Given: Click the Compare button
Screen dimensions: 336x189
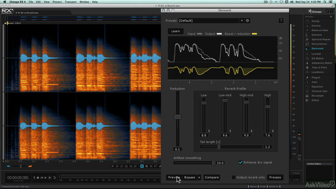Looking at the screenshot, I should point(212,177).
